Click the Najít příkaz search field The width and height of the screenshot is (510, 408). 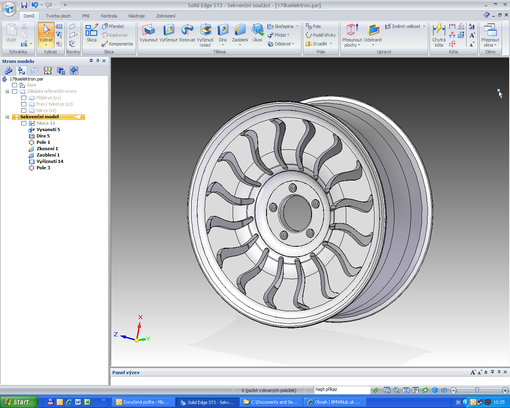(x=341, y=390)
